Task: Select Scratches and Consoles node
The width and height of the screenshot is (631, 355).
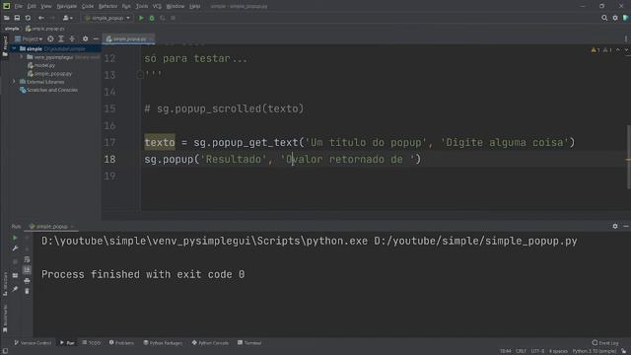Action: 48,90
